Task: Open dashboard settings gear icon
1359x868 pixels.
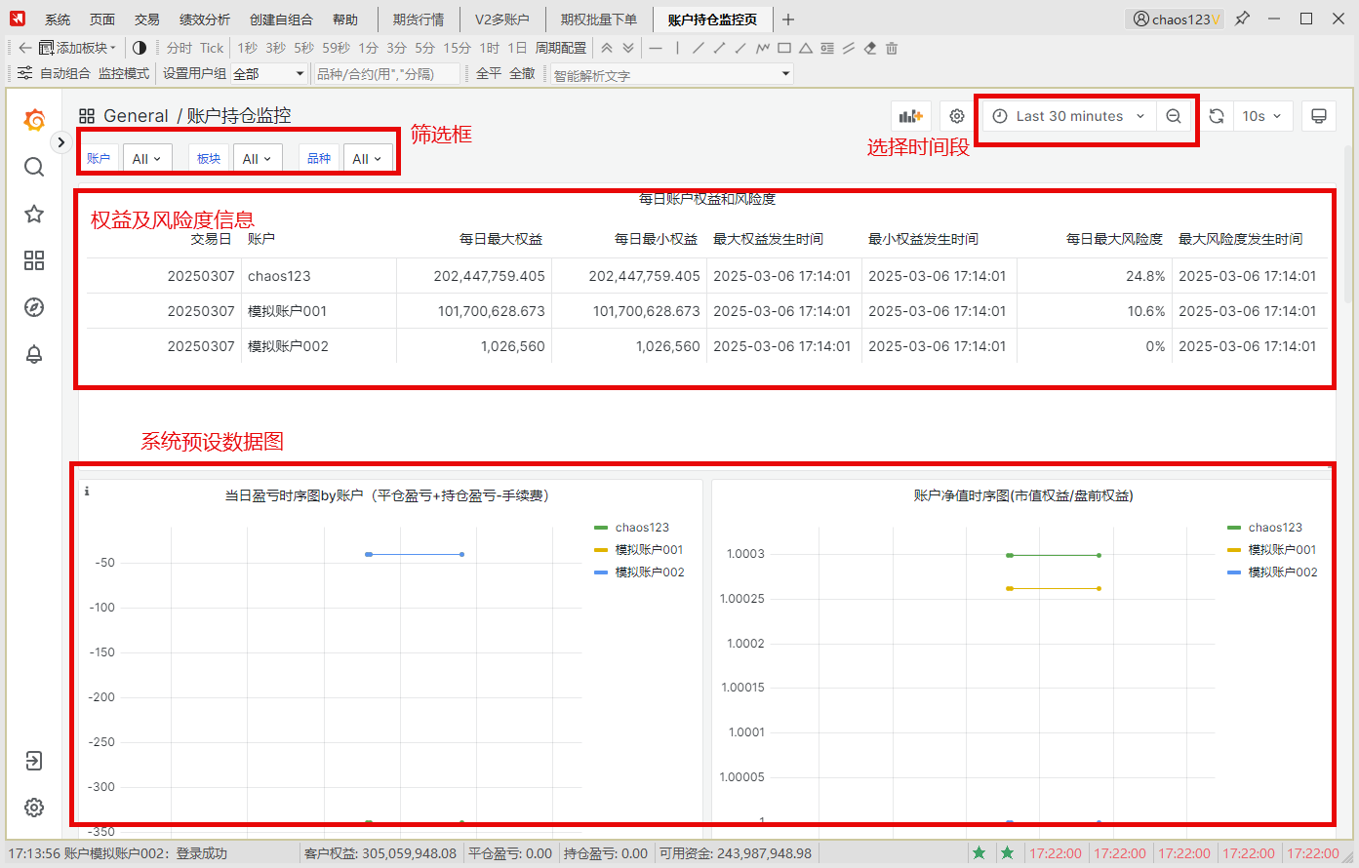Action: coord(957,116)
